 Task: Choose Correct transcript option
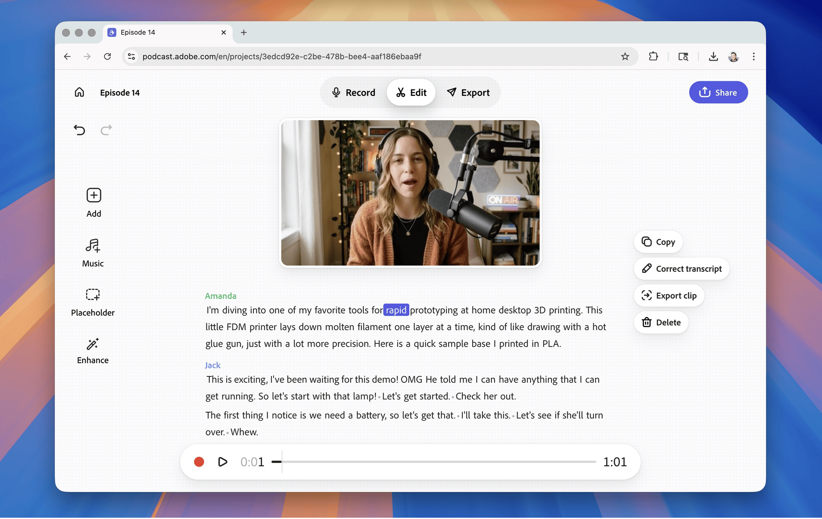coord(681,269)
